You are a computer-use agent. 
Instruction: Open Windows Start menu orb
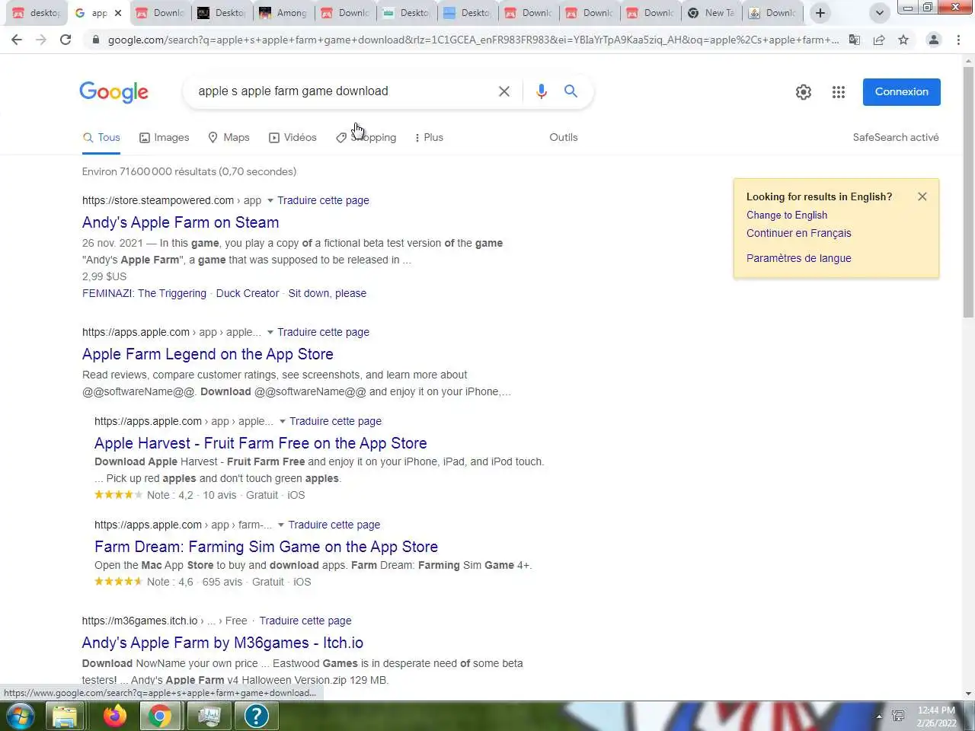pos(21,716)
